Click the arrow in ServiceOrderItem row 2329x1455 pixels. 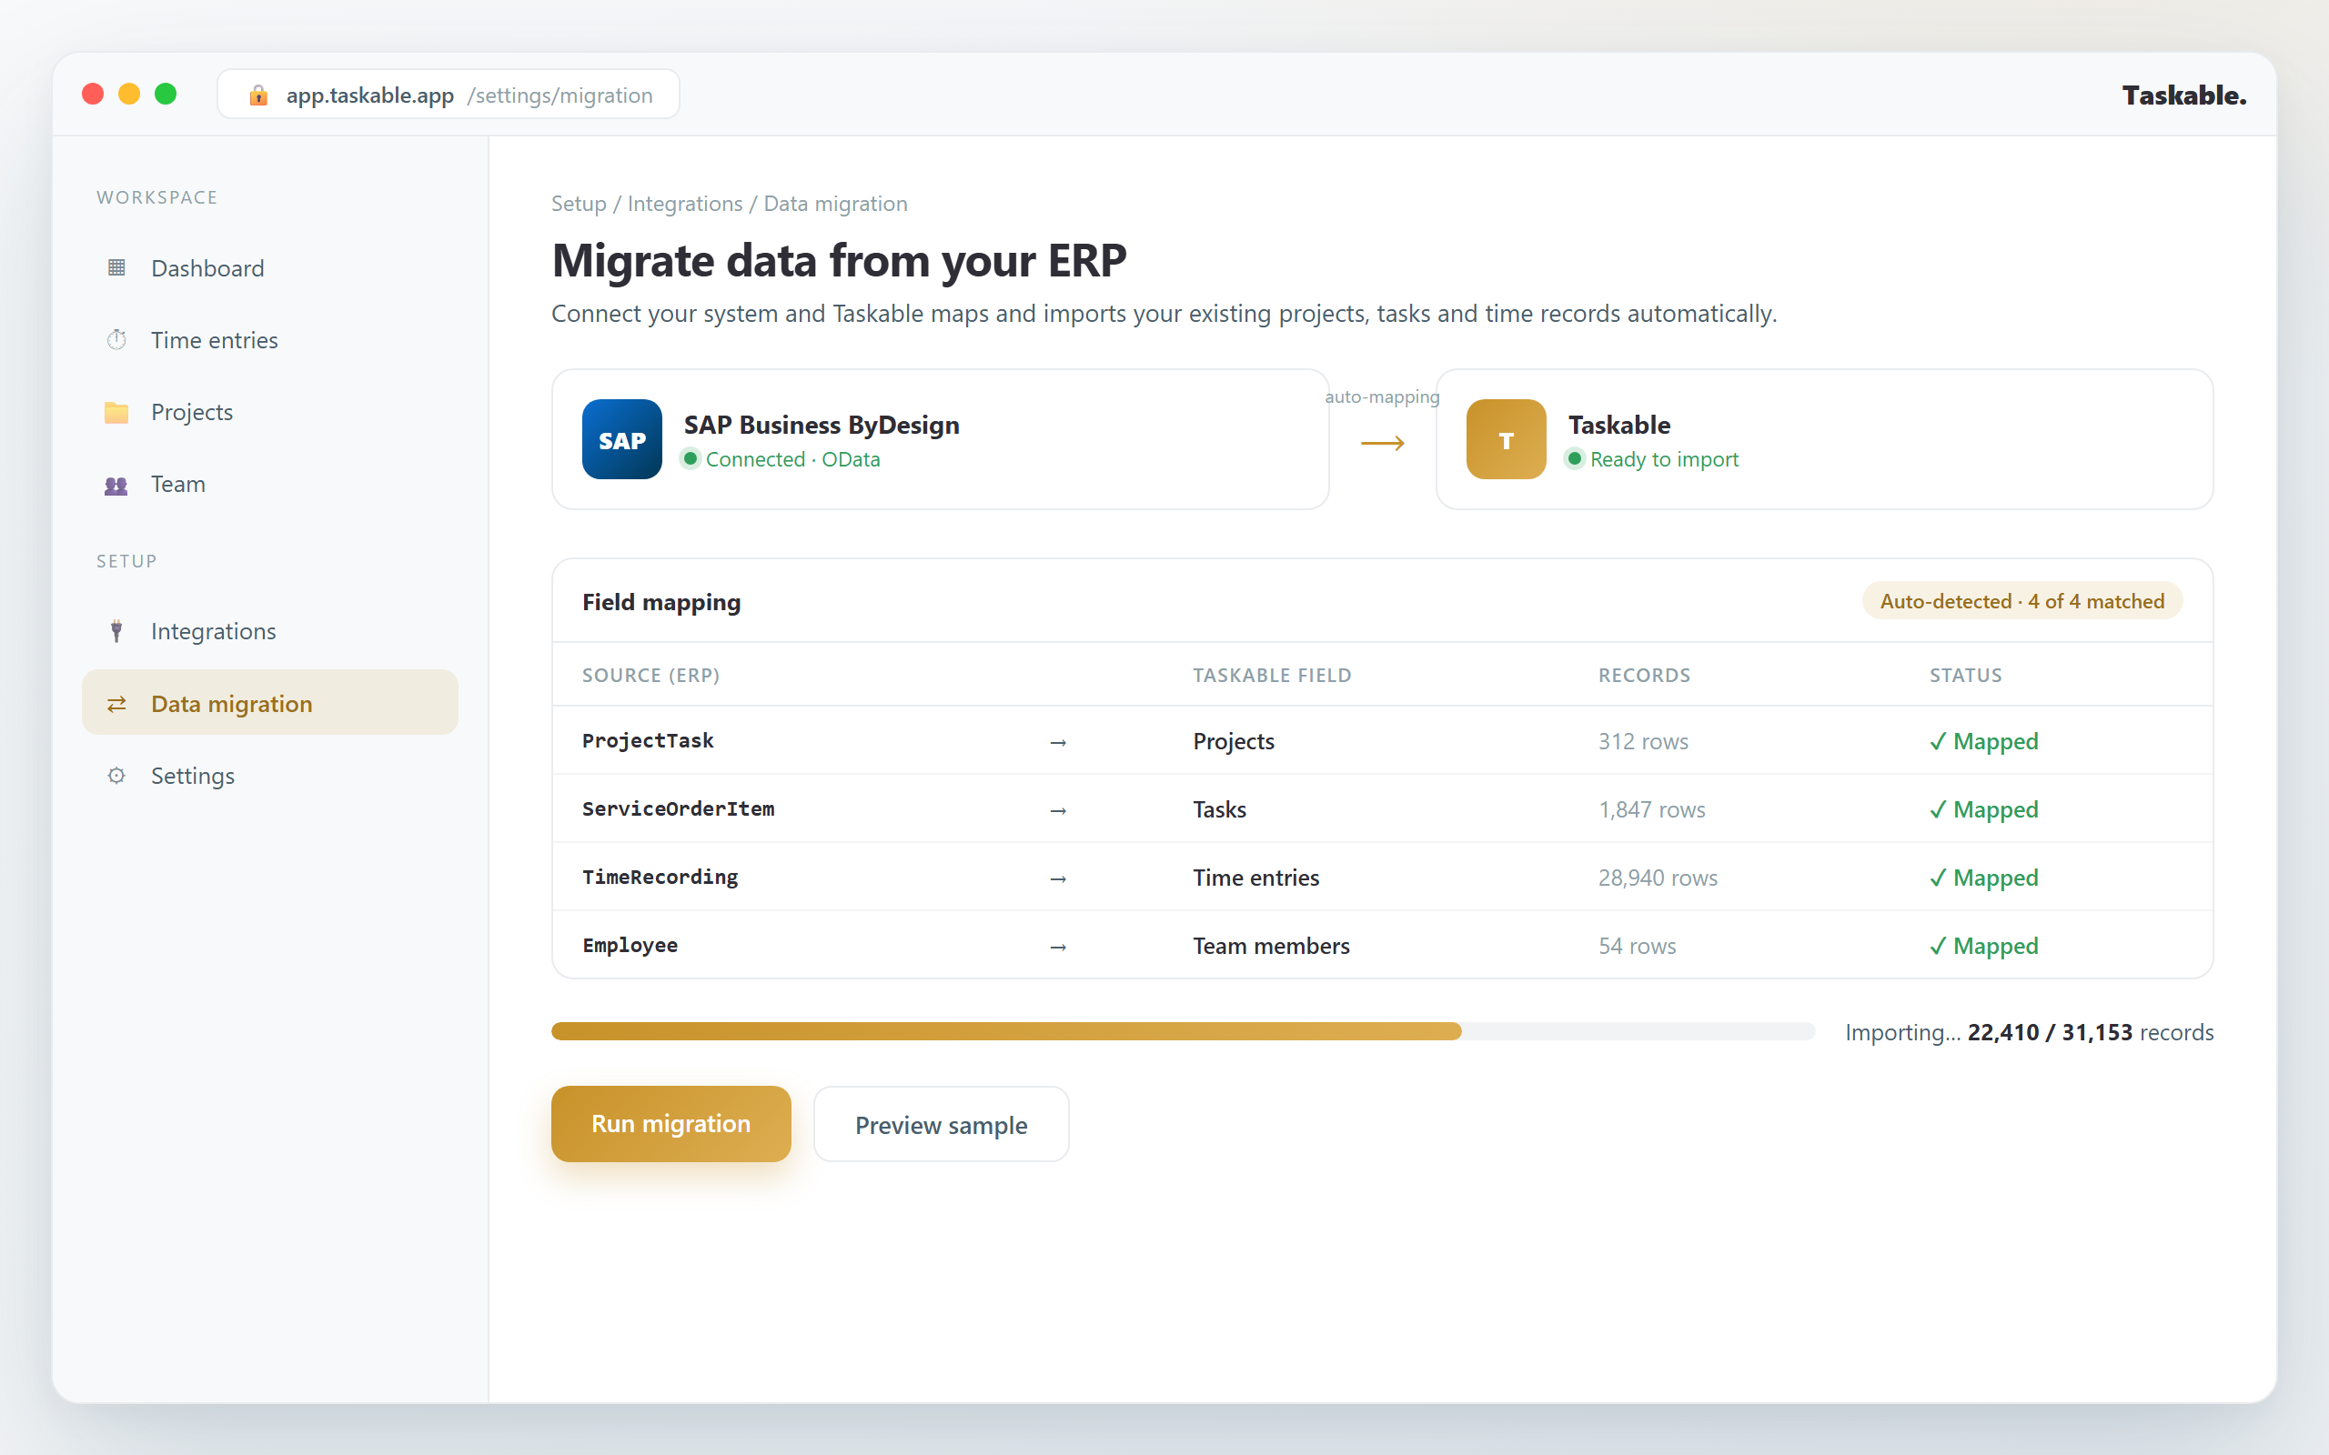point(1058,810)
